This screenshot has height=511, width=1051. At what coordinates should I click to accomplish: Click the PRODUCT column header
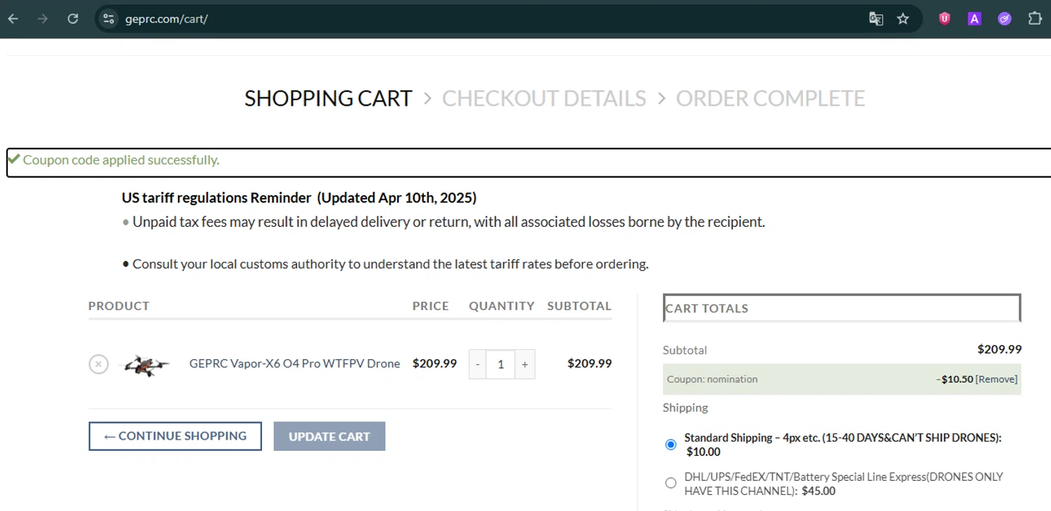[119, 306]
